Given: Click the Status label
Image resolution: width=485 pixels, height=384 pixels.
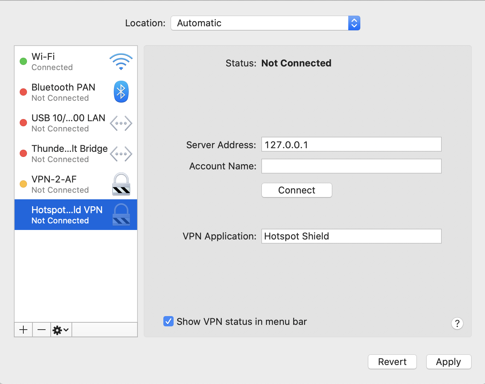Looking at the screenshot, I should click(x=241, y=63).
